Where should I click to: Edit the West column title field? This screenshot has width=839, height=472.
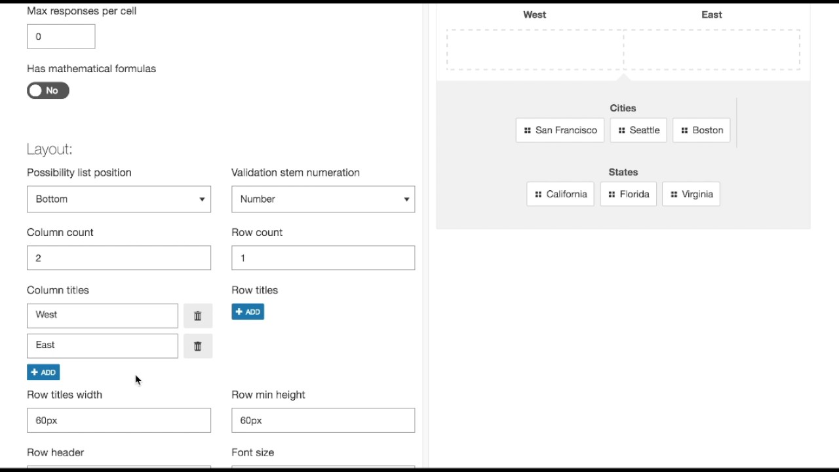[x=102, y=315]
